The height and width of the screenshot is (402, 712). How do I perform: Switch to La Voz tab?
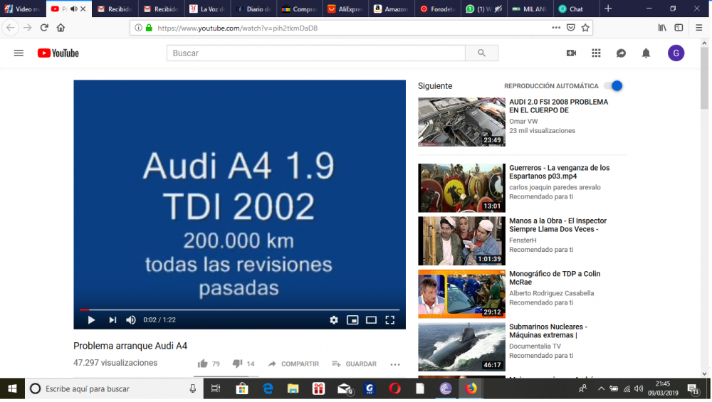(x=207, y=9)
